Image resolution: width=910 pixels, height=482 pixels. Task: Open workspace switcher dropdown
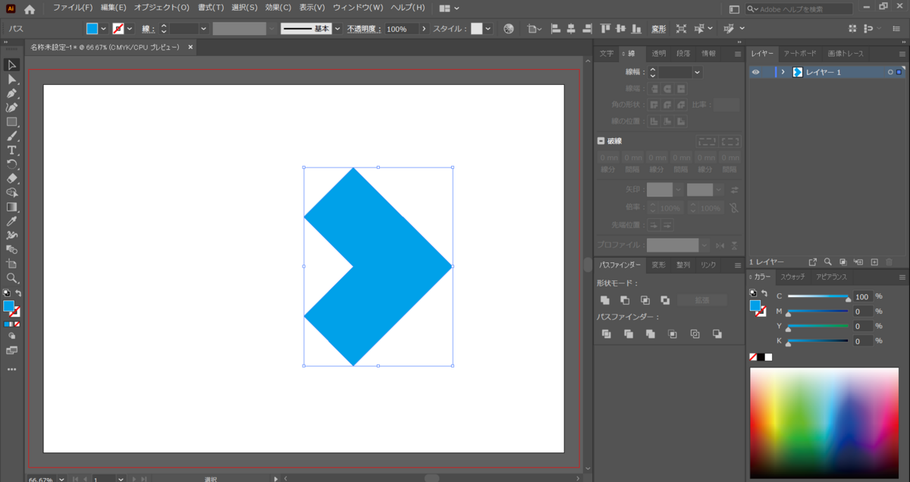[449, 8]
